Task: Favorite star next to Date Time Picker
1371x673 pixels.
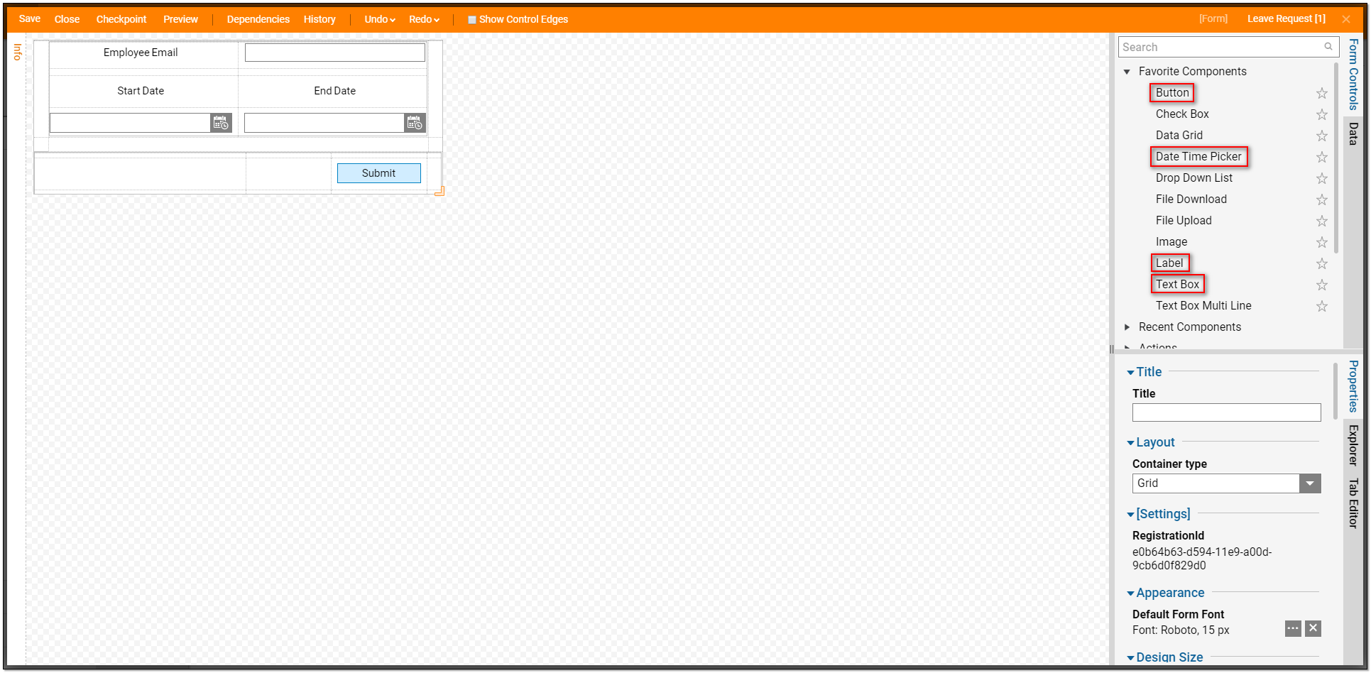Action: pyautogui.click(x=1321, y=157)
